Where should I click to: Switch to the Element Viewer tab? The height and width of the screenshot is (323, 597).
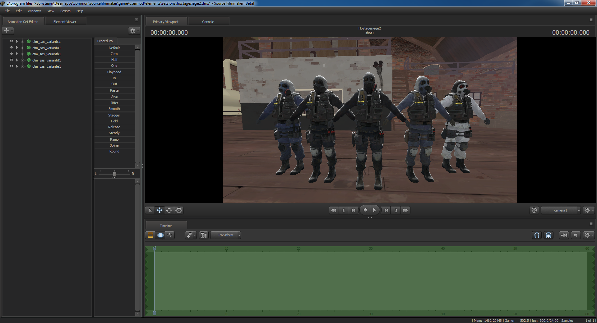[65, 22]
